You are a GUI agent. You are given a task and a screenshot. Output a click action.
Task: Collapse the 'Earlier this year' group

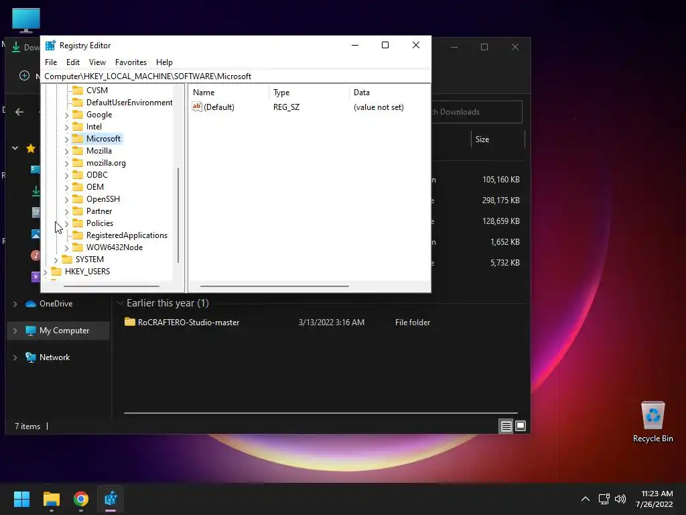119,303
